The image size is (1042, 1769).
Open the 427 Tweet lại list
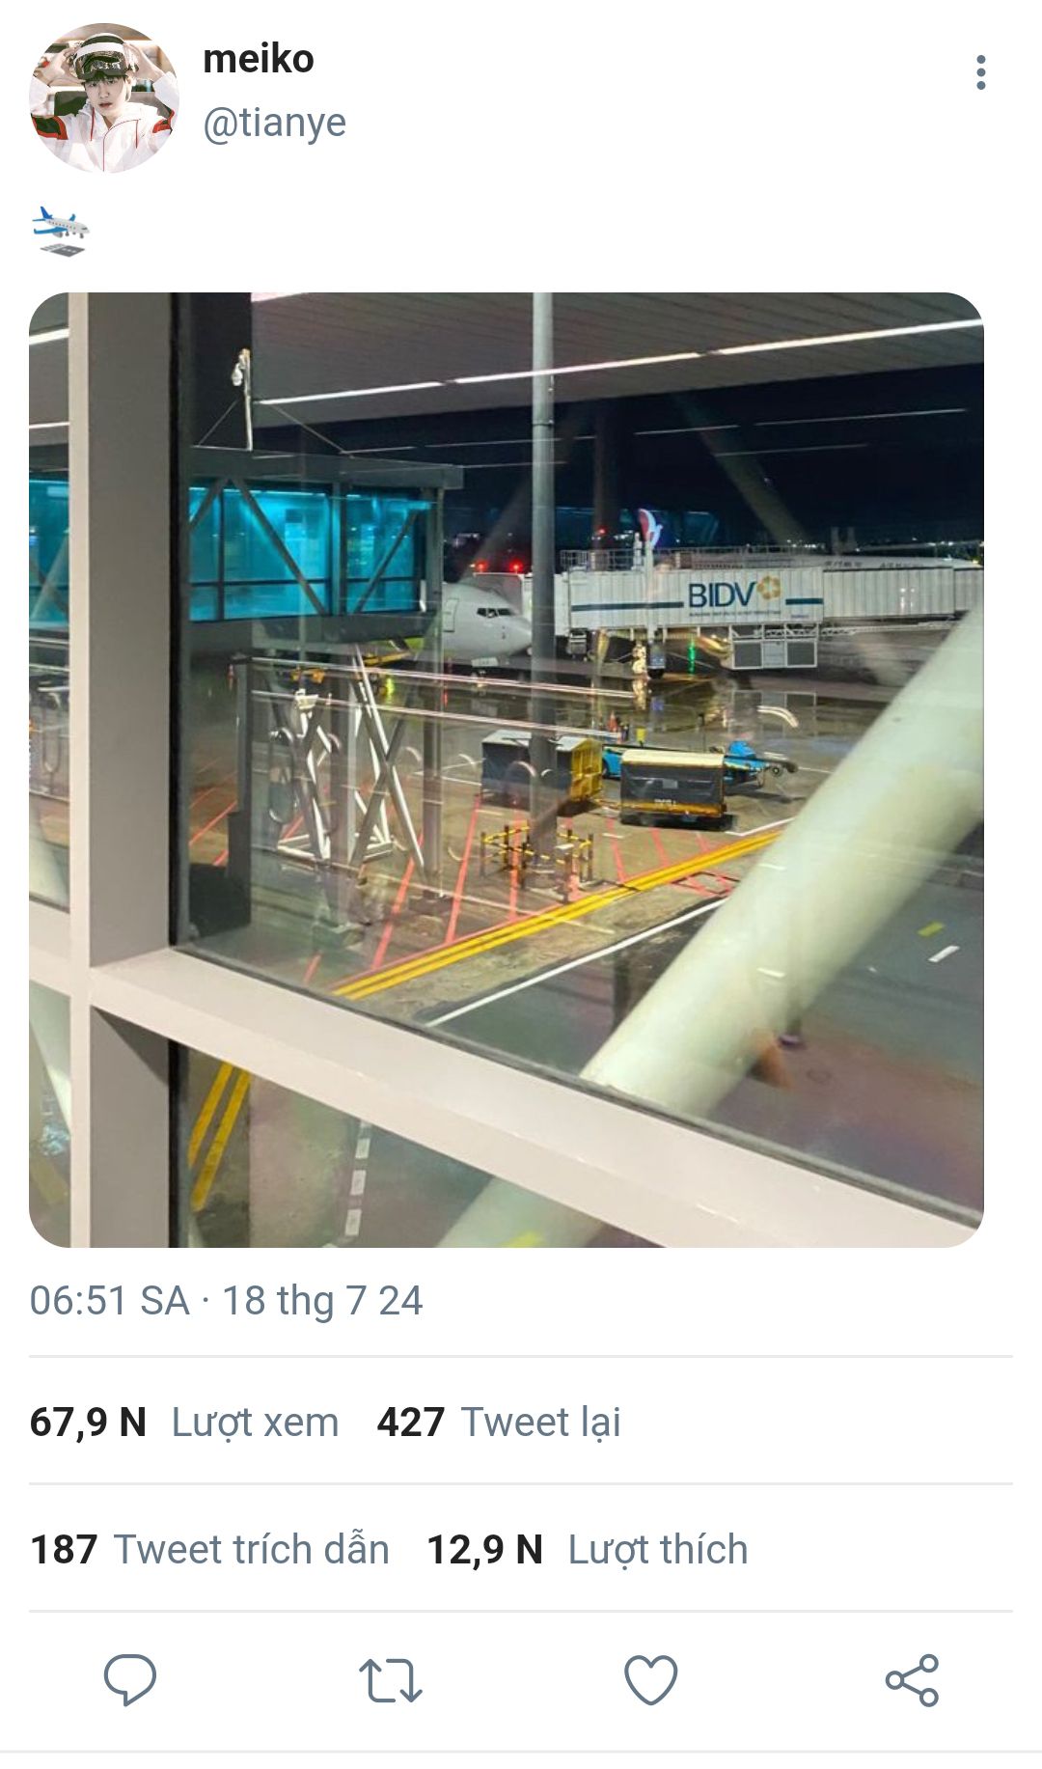tap(499, 1423)
